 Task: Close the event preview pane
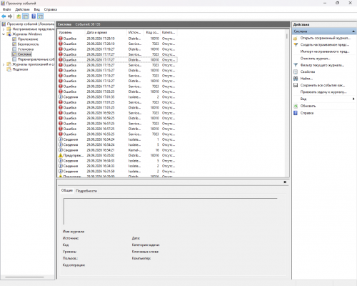[285, 182]
